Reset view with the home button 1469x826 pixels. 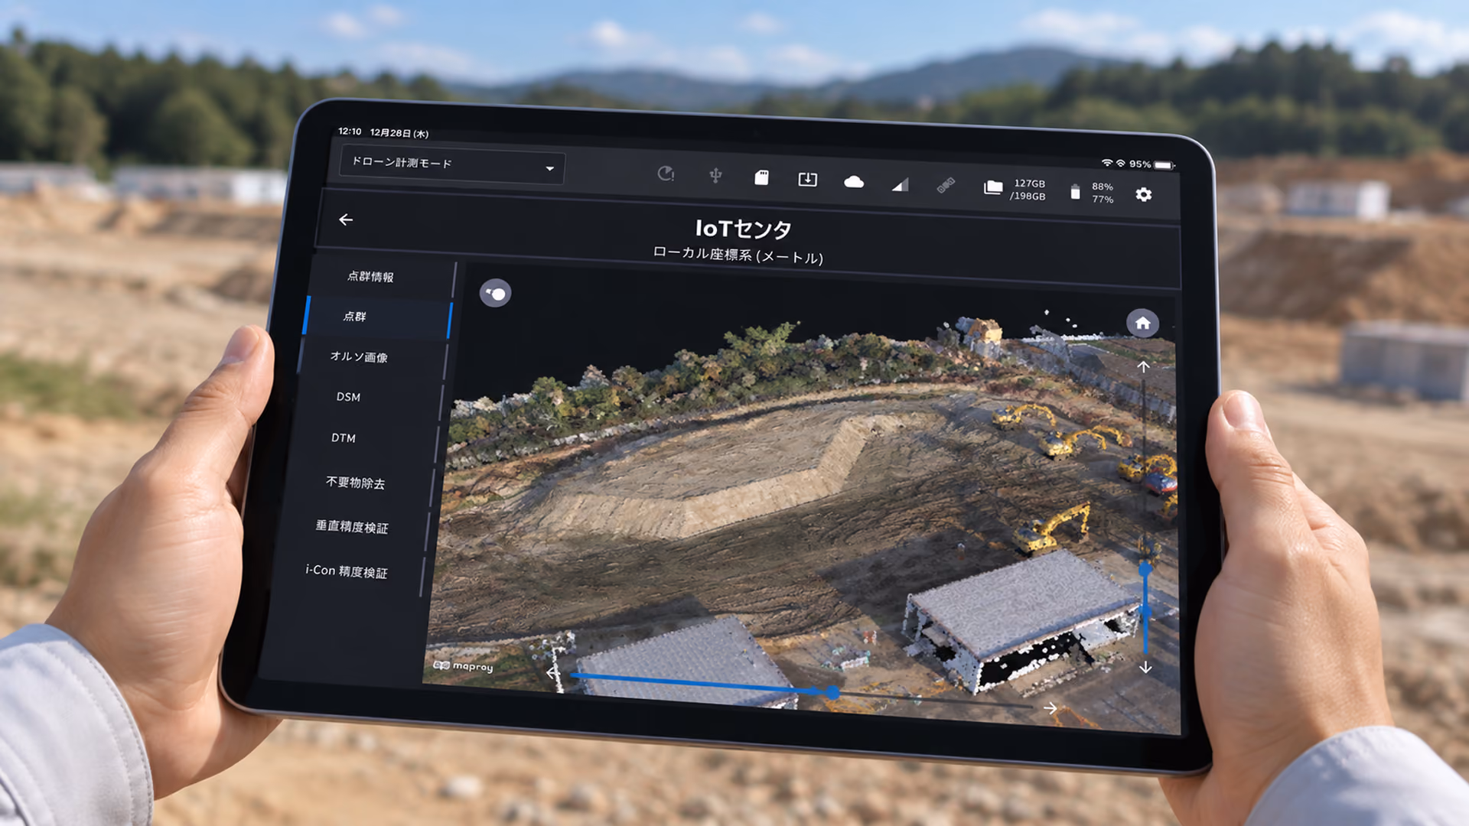tap(1142, 323)
